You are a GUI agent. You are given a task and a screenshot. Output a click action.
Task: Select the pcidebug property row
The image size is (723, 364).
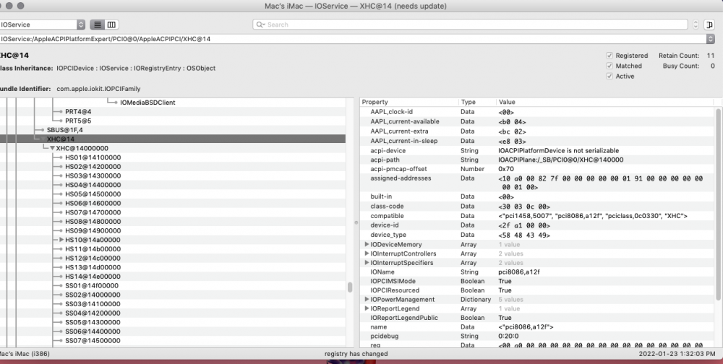(537, 336)
